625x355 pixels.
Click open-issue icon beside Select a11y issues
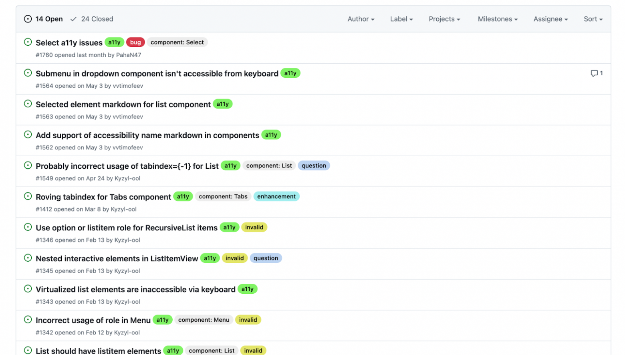click(x=28, y=42)
